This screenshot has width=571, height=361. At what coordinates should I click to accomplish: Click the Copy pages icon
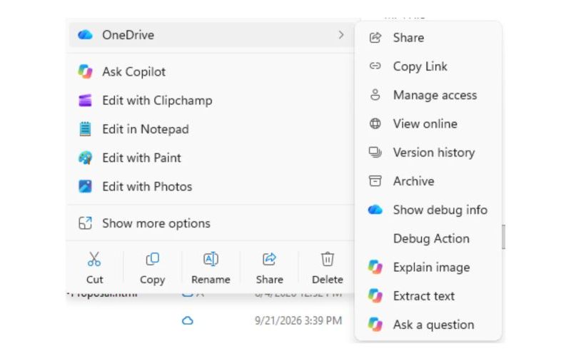152,259
